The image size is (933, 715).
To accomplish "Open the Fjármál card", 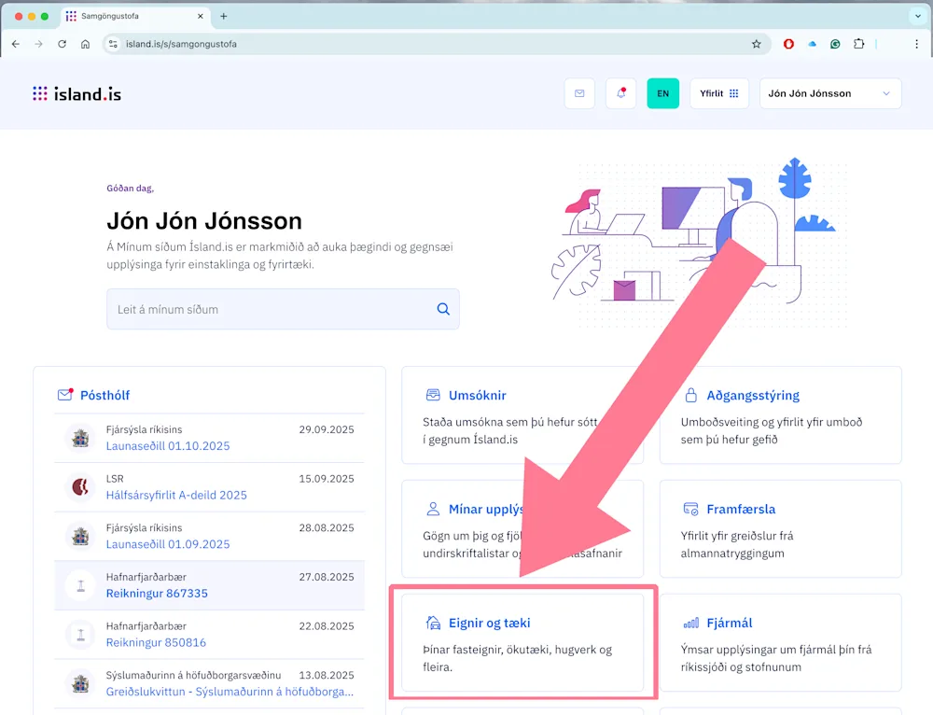I will (x=780, y=642).
